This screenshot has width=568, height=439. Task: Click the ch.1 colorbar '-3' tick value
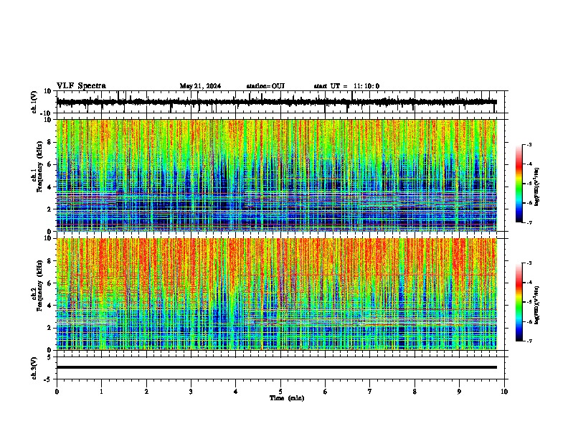pyautogui.click(x=529, y=145)
